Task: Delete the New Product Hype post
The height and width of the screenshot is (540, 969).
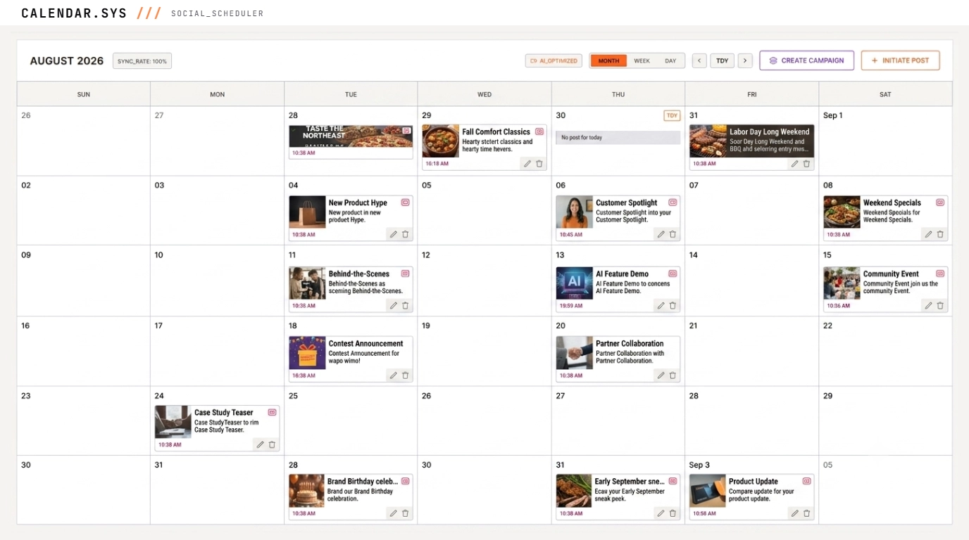Action: (406, 235)
